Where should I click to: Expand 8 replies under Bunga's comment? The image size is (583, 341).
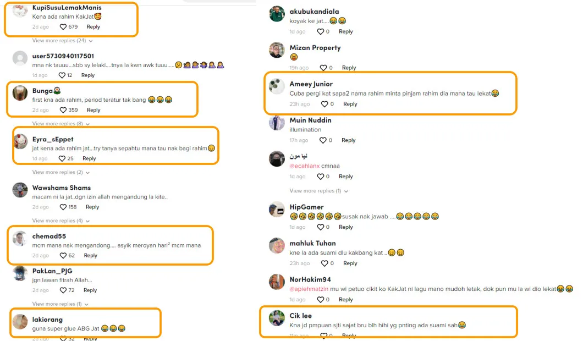pyautogui.click(x=61, y=124)
